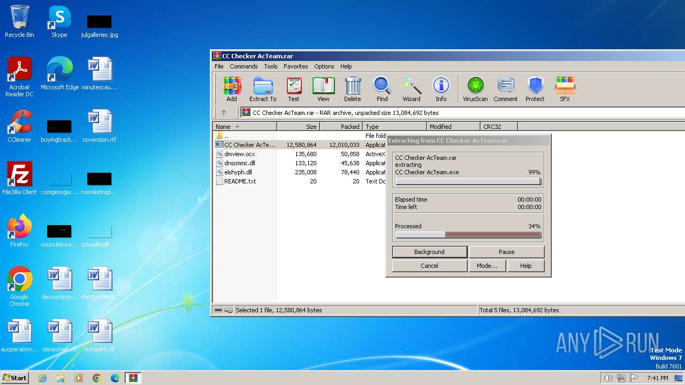Select the dmview.ocx file row
The image size is (685, 385).
click(x=300, y=154)
